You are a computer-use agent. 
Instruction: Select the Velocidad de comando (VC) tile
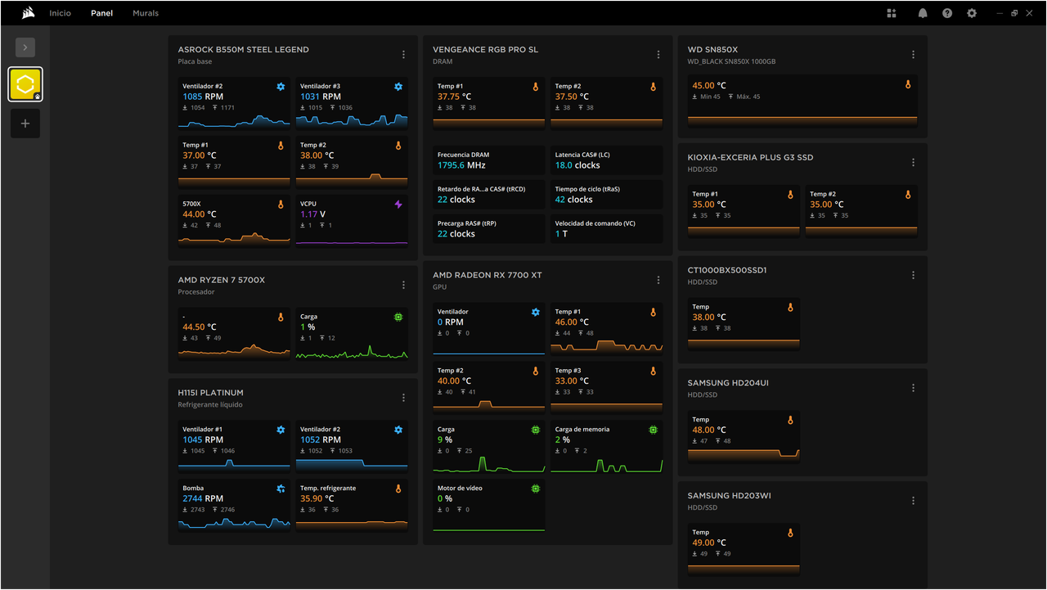pos(606,229)
